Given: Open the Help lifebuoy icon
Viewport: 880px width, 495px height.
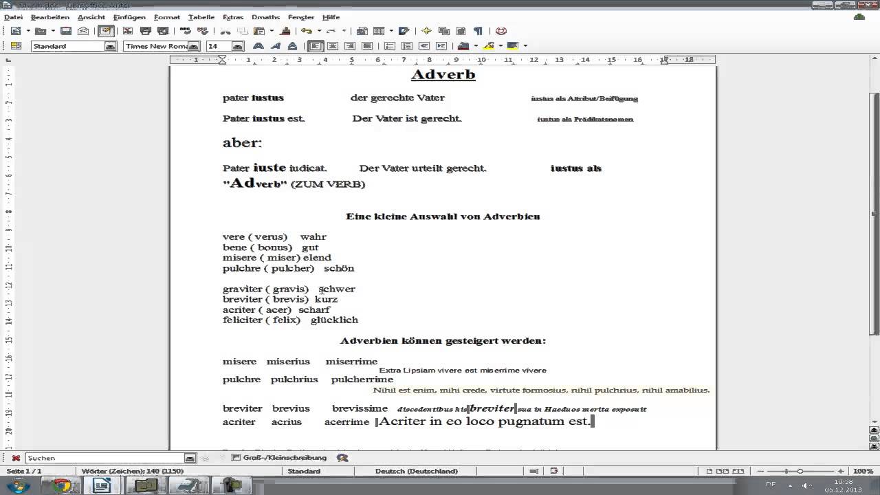Looking at the screenshot, I should (x=500, y=31).
